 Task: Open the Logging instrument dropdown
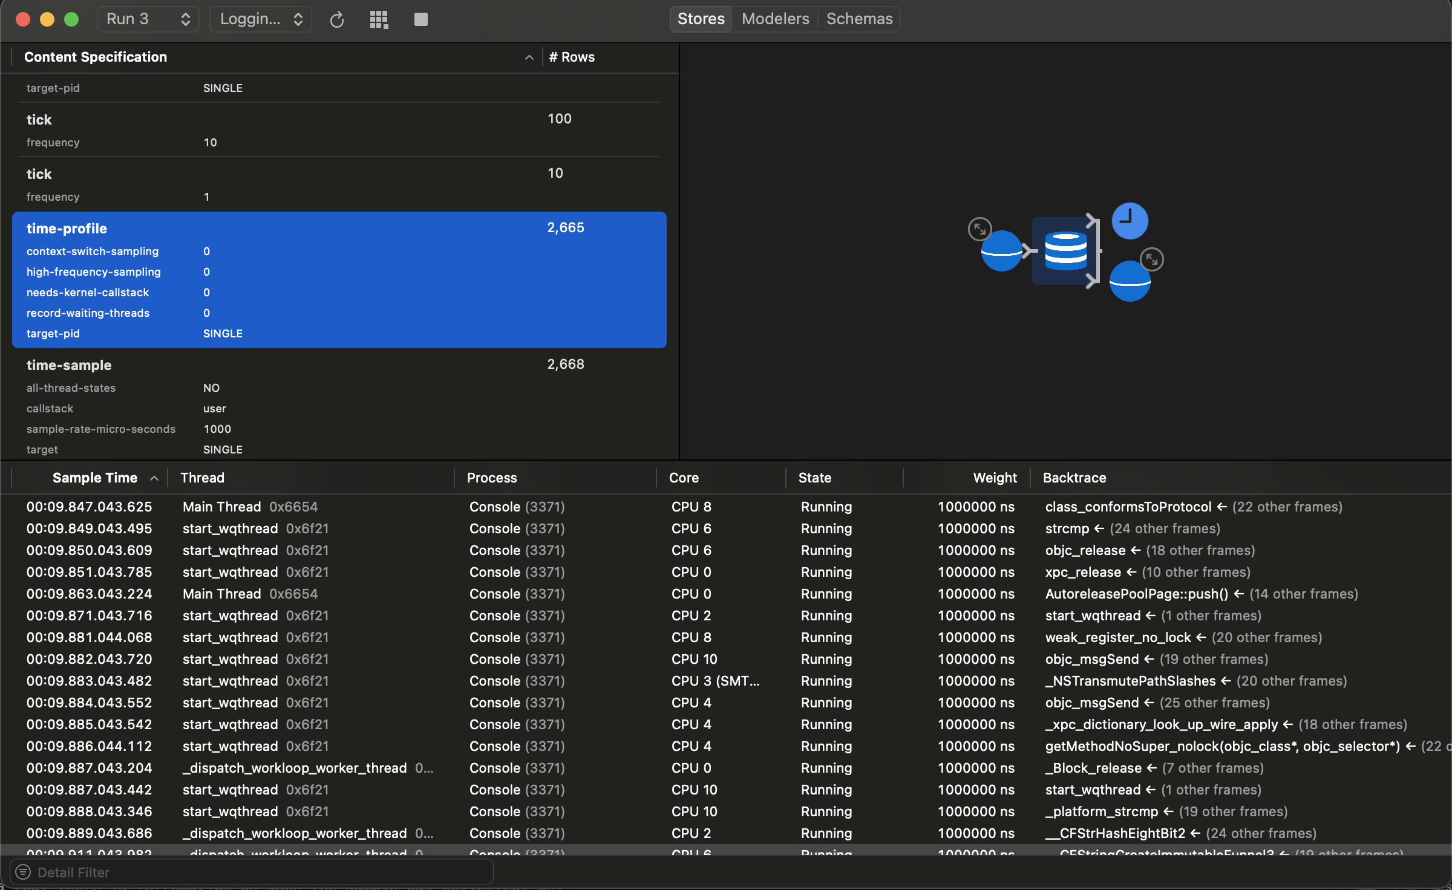coord(261,19)
